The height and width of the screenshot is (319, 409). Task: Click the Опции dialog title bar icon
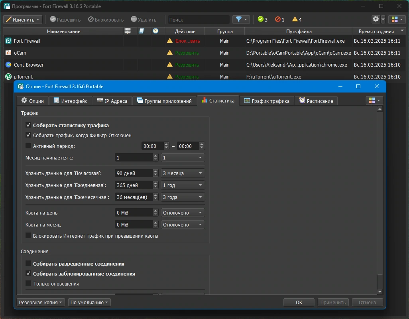click(x=21, y=87)
